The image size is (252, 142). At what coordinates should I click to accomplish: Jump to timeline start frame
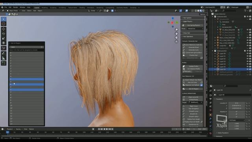(x=99, y=129)
